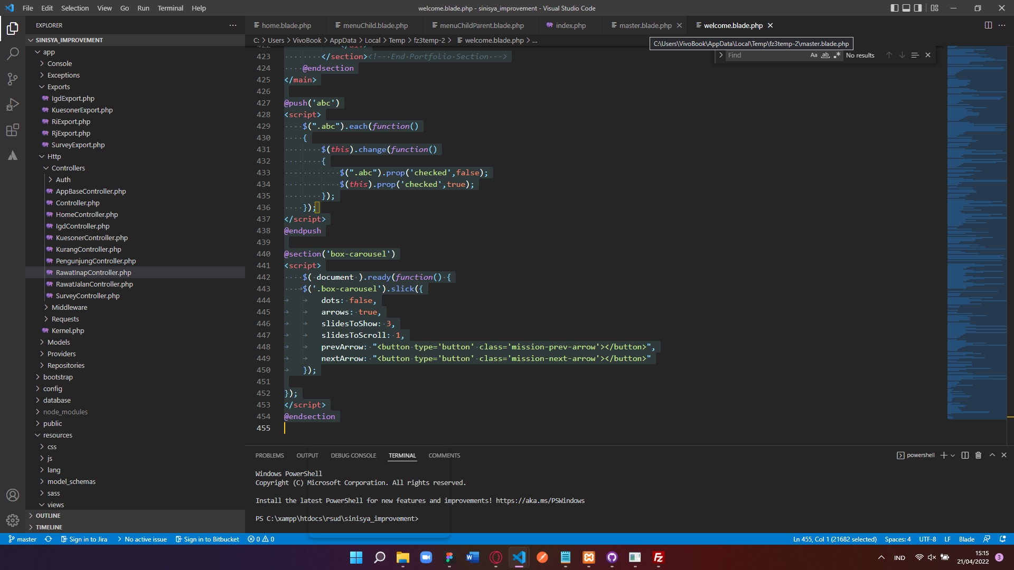The width and height of the screenshot is (1014, 570).
Task: Open the Terminal menu
Action: coord(170,8)
